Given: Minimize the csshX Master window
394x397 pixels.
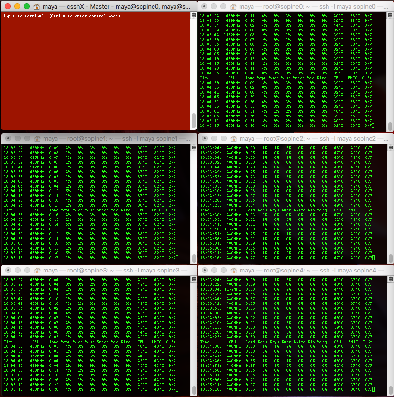Looking at the screenshot, I should point(17,7).
